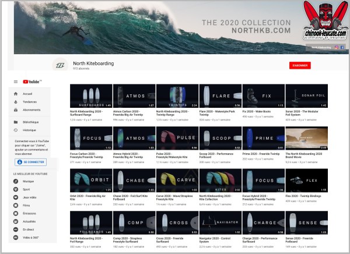Select Sport icon in sidebar
Viewport: 350px width, 254px height.
click(16, 189)
